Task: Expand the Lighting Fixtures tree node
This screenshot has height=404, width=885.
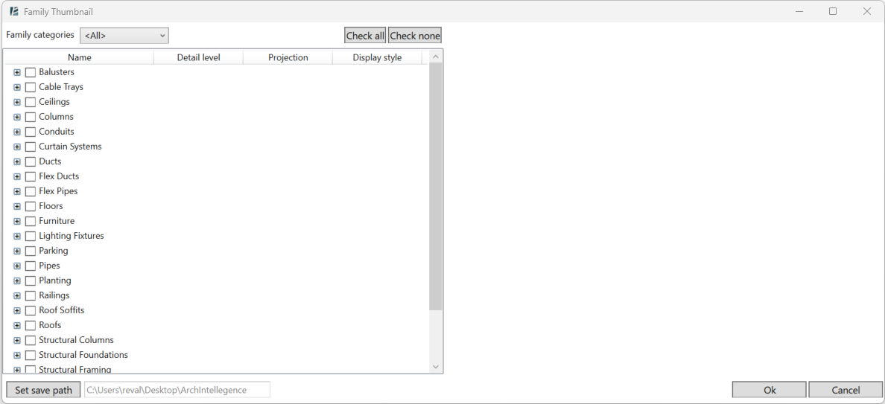Action: (17, 236)
